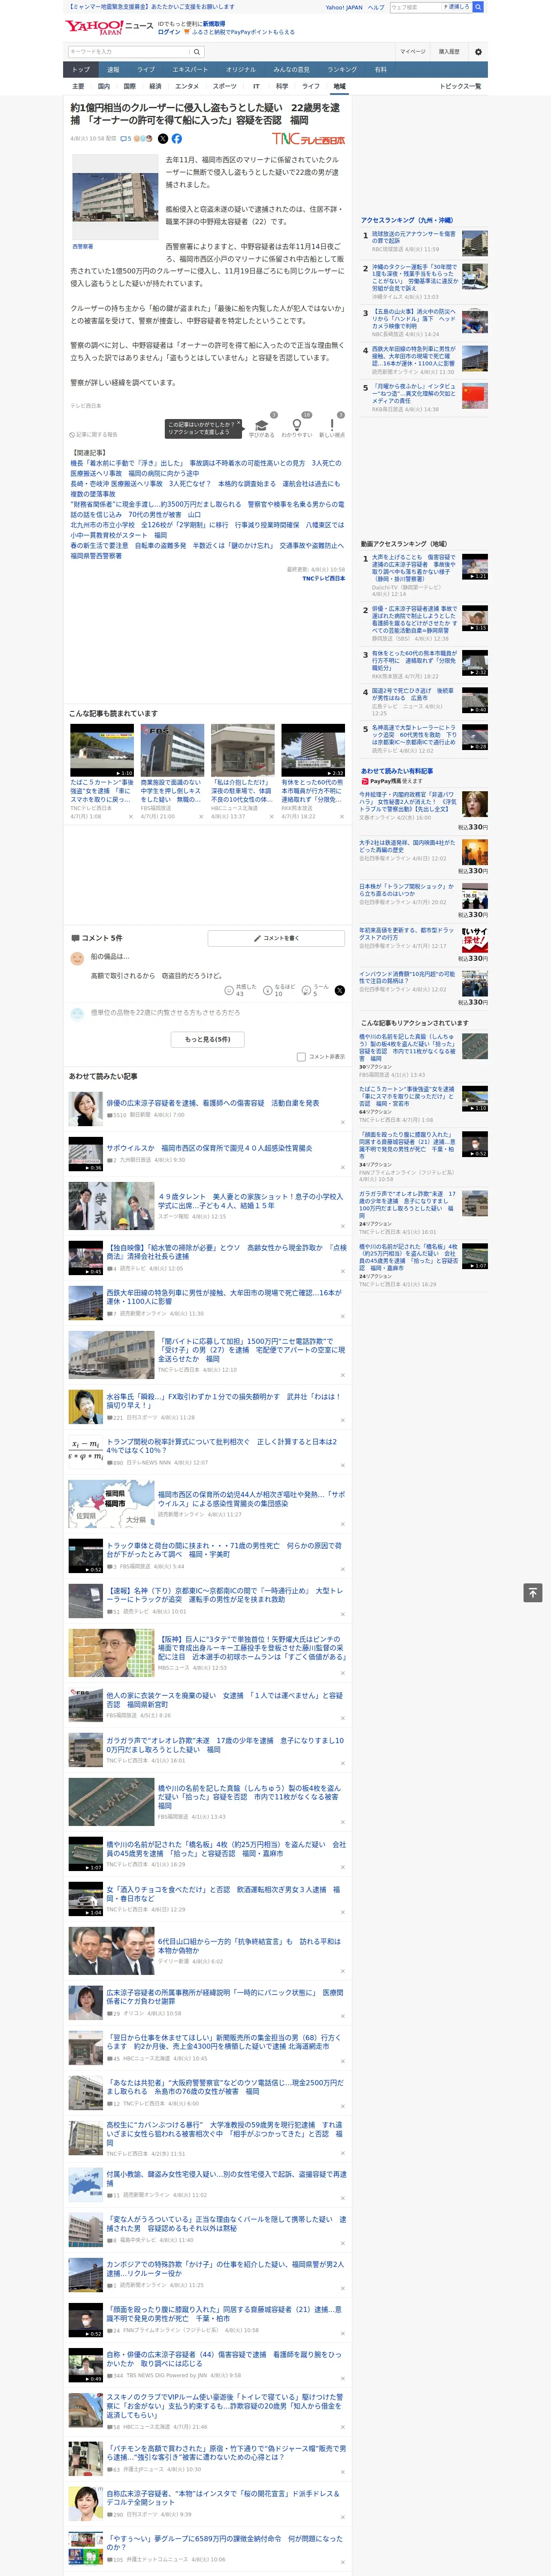This screenshot has height=2576, width=551.
Task: Open 購入履歴 link
Action: (x=449, y=52)
